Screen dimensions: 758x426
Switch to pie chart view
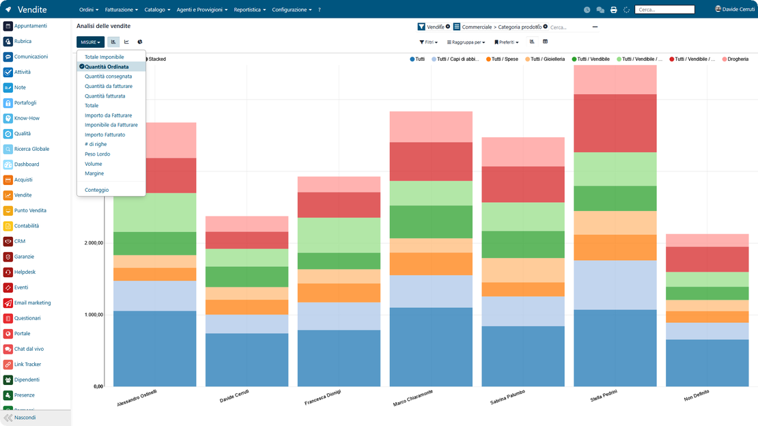pyautogui.click(x=140, y=42)
